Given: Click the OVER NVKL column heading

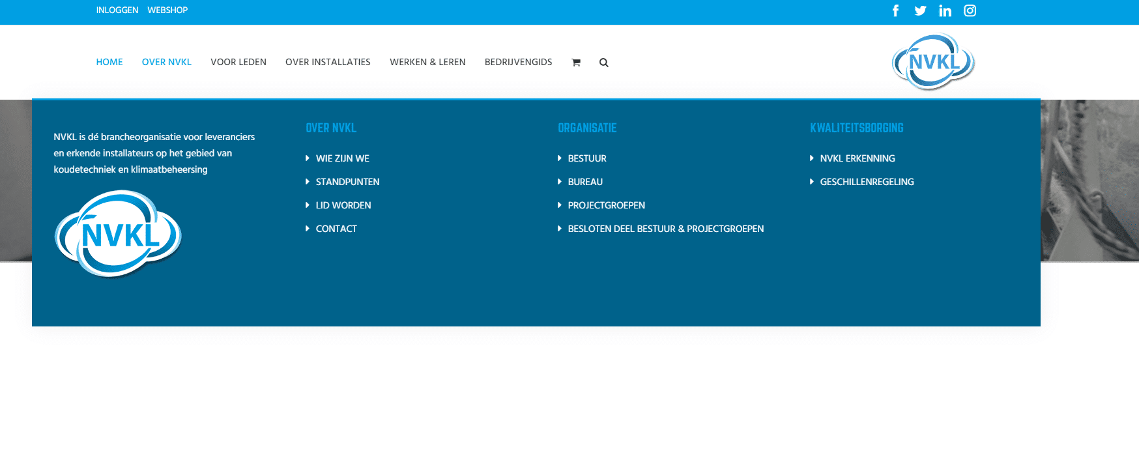Looking at the screenshot, I should click(331, 128).
